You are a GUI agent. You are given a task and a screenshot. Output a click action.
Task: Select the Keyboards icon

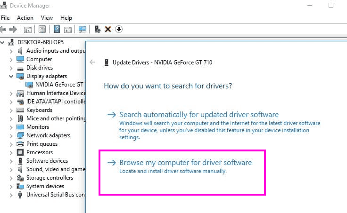pos(20,110)
